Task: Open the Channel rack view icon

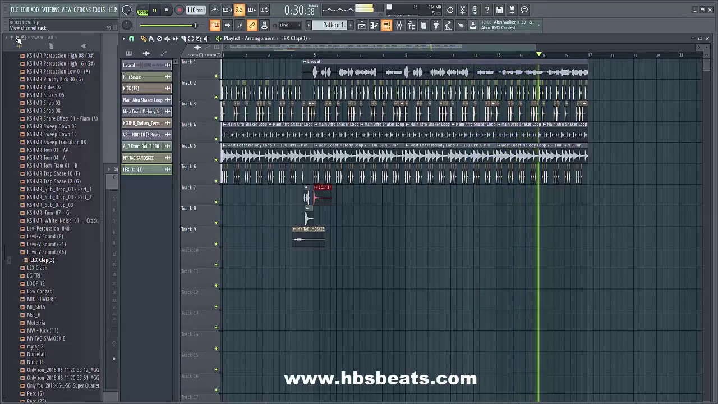Action: (x=386, y=25)
